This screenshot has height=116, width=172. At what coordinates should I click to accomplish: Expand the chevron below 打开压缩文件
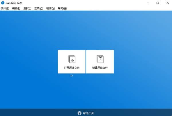click(x=72, y=76)
